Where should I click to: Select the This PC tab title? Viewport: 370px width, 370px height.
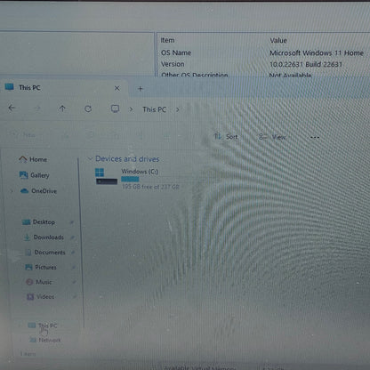29,87
